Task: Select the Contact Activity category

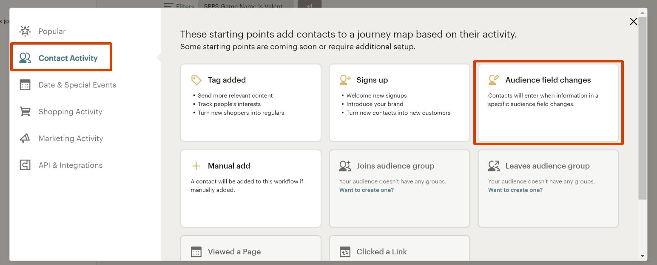Action: point(68,58)
